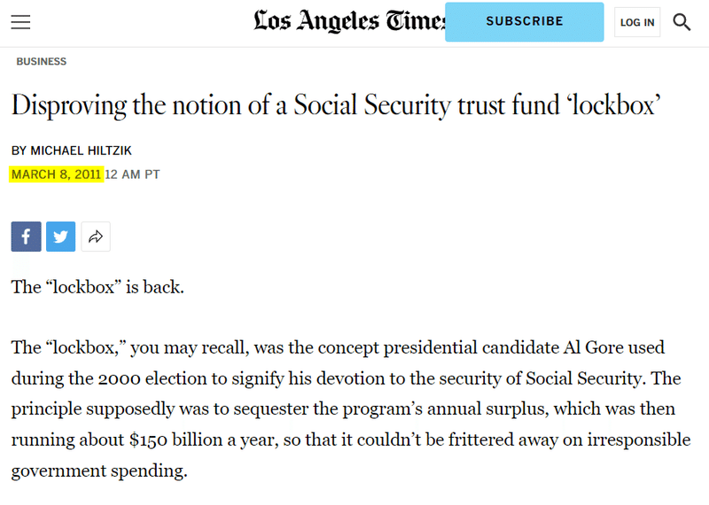Click the Log In button

pos(637,22)
